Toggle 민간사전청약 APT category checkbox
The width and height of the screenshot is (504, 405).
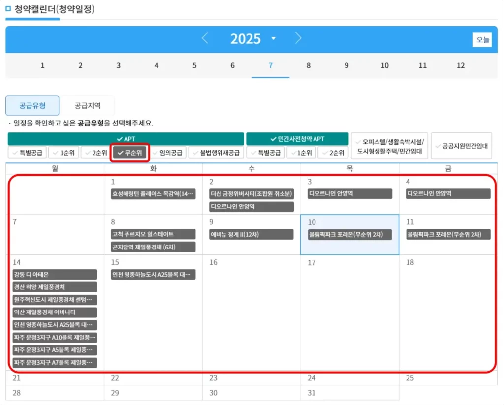tap(297, 139)
